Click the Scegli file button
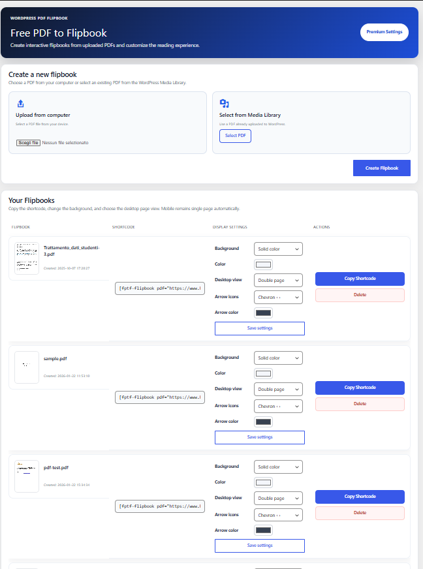 pyautogui.click(x=28, y=143)
